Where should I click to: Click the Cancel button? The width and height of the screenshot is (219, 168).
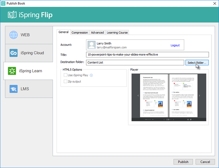click(205, 162)
